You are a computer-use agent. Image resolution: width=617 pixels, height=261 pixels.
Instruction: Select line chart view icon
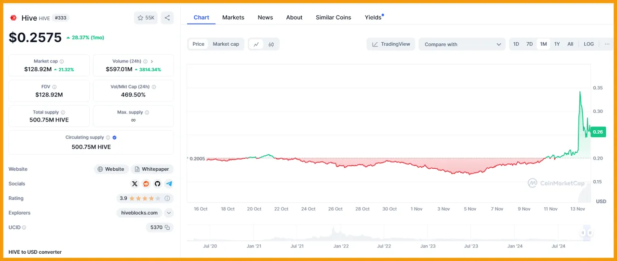pos(256,44)
